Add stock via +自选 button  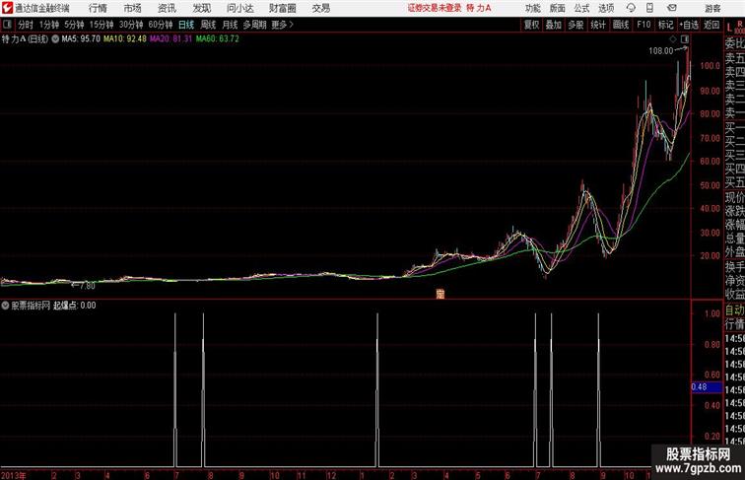coord(689,25)
